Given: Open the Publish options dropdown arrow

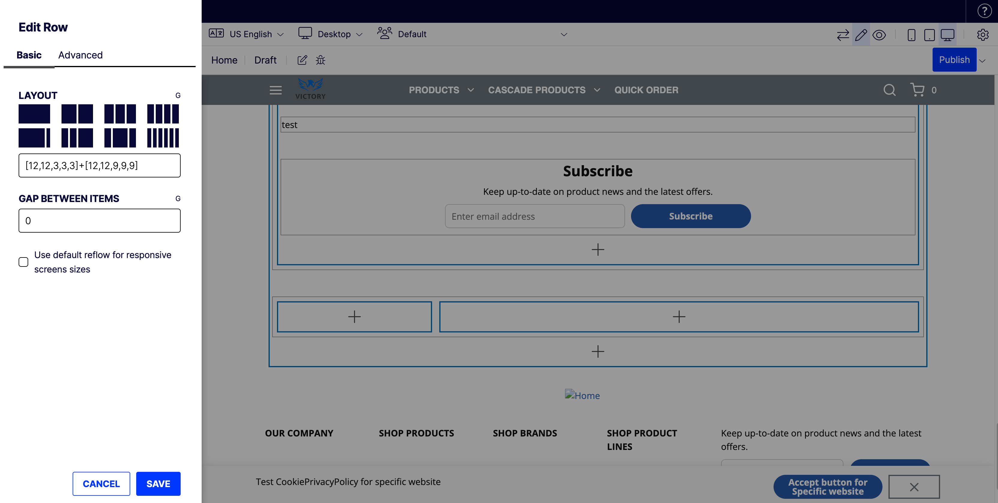Looking at the screenshot, I should point(982,60).
